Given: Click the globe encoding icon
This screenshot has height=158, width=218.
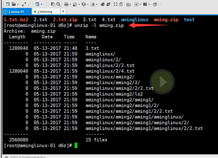Looking at the screenshot, I should pyautogui.click(x=84, y=4).
